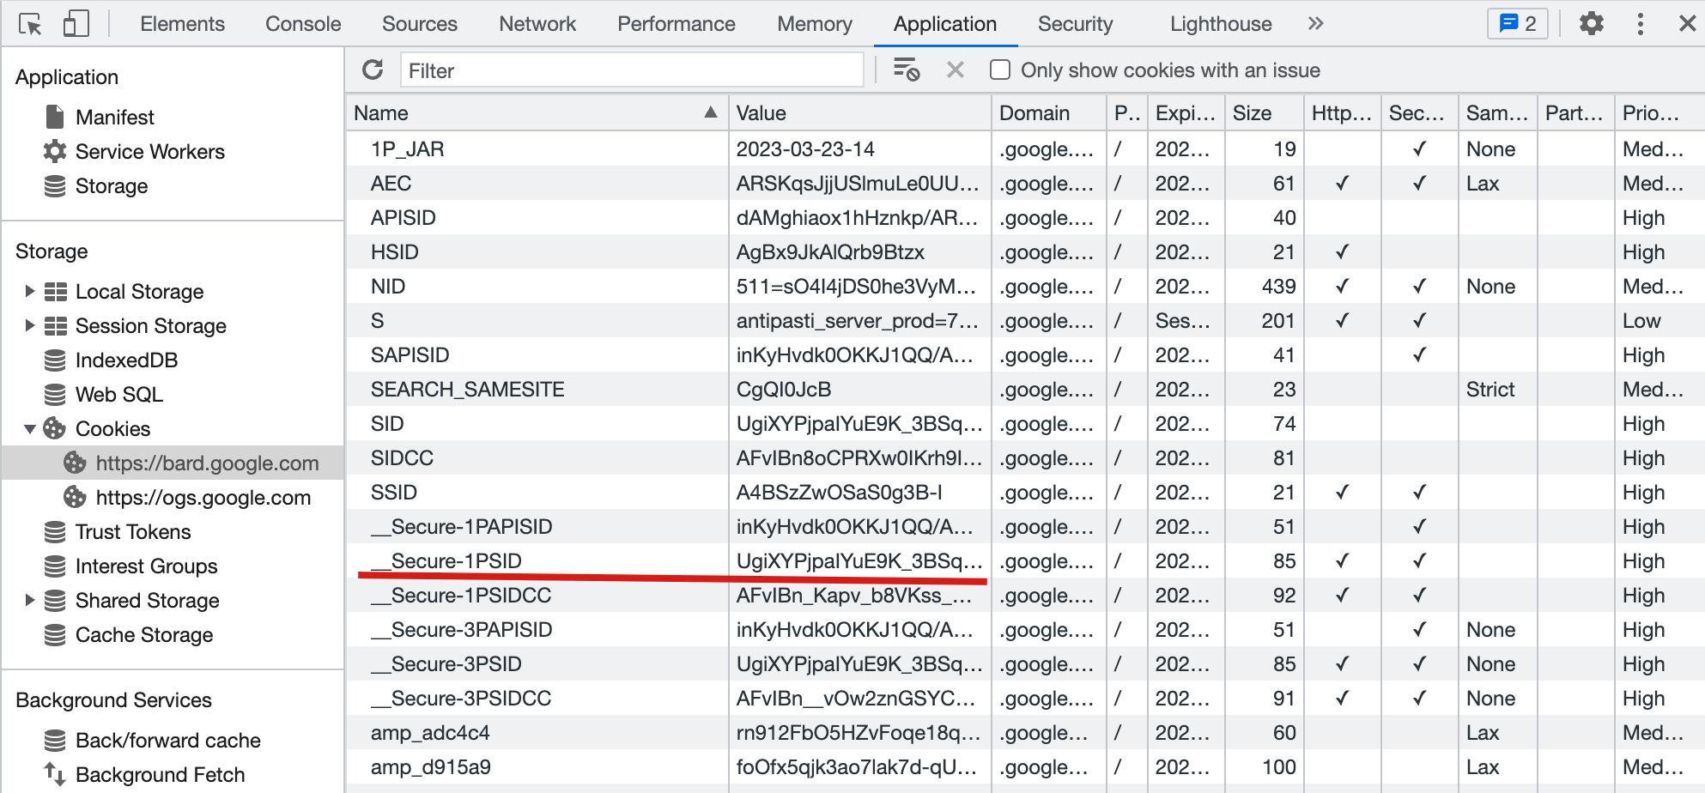Click value antipasti_server_prod of cookie S
The height and width of the screenshot is (793, 1705).
point(857,320)
